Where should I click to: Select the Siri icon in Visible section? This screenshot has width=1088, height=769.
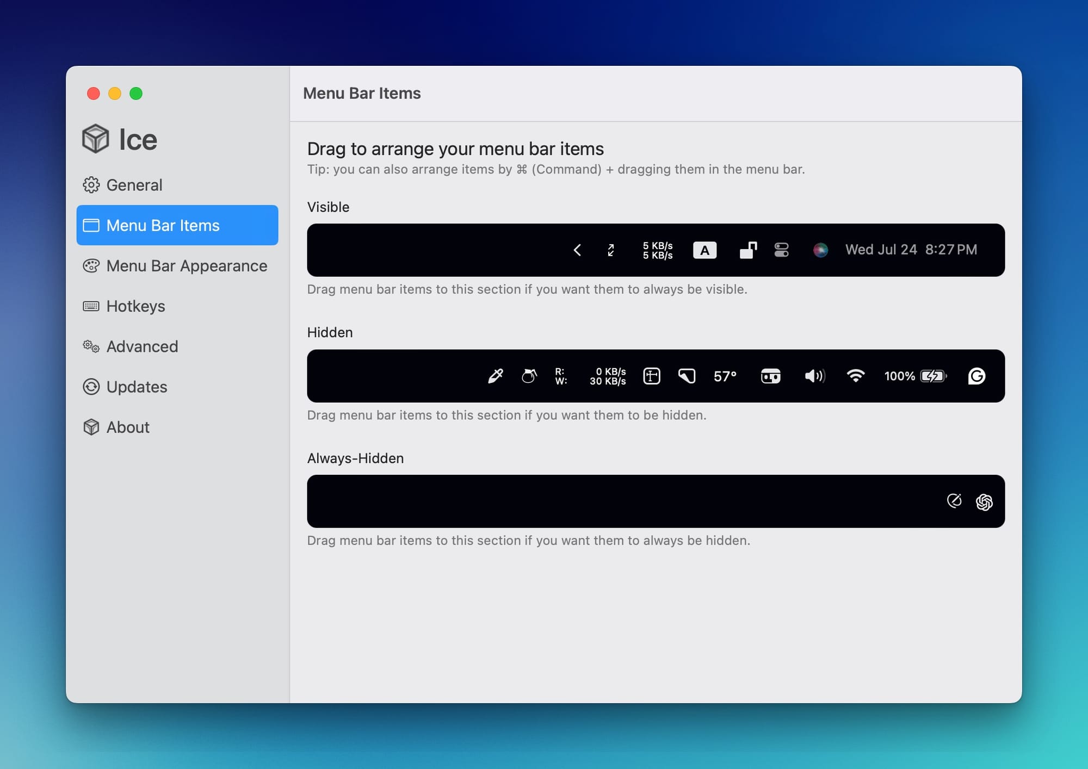point(820,250)
